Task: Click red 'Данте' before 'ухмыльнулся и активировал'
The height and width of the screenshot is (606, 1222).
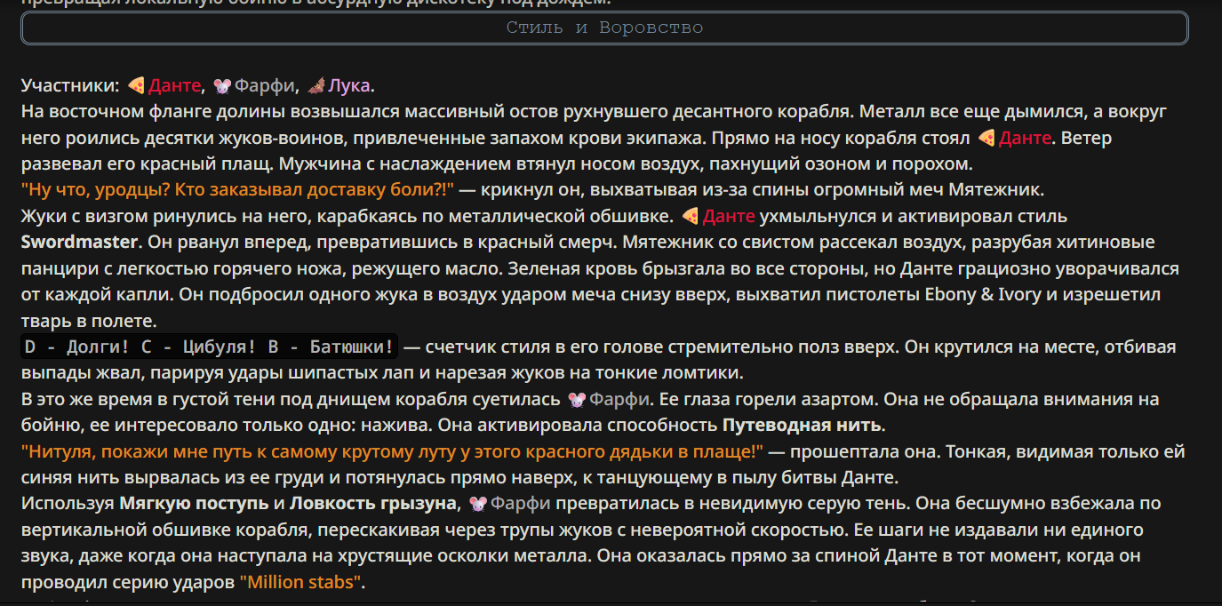Action: click(x=729, y=217)
